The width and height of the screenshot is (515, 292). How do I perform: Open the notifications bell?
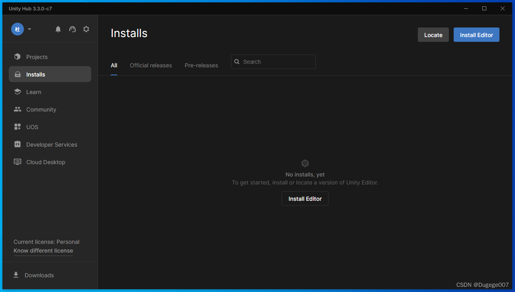pyautogui.click(x=58, y=29)
